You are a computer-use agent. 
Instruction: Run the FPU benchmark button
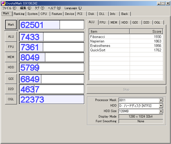11,47
